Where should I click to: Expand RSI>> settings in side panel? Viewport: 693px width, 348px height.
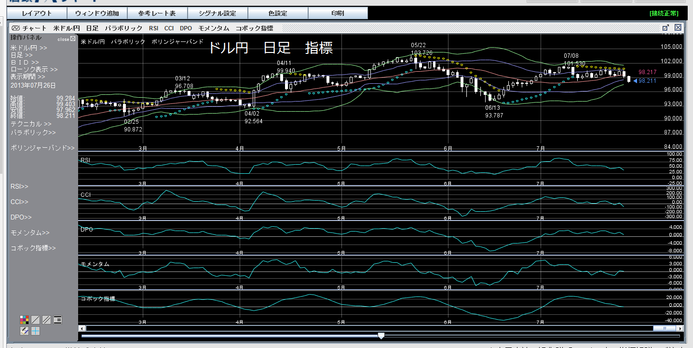[19, 186]
